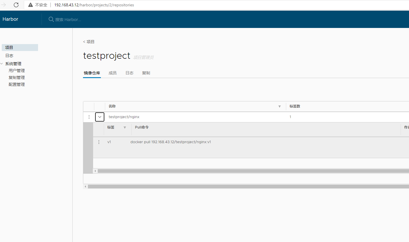Sort by the 标签数 column header

[x=295, y=106]
